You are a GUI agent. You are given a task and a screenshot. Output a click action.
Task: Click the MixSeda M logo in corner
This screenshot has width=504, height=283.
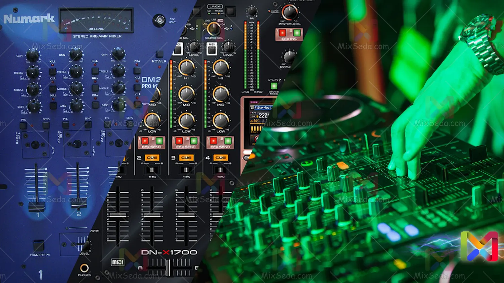tap(479, 246)
